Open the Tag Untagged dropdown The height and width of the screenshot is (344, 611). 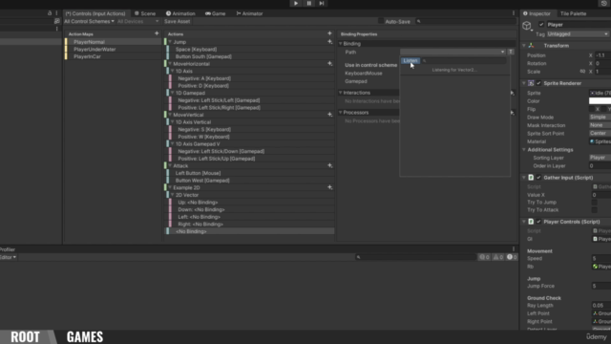tap(578, 34)
